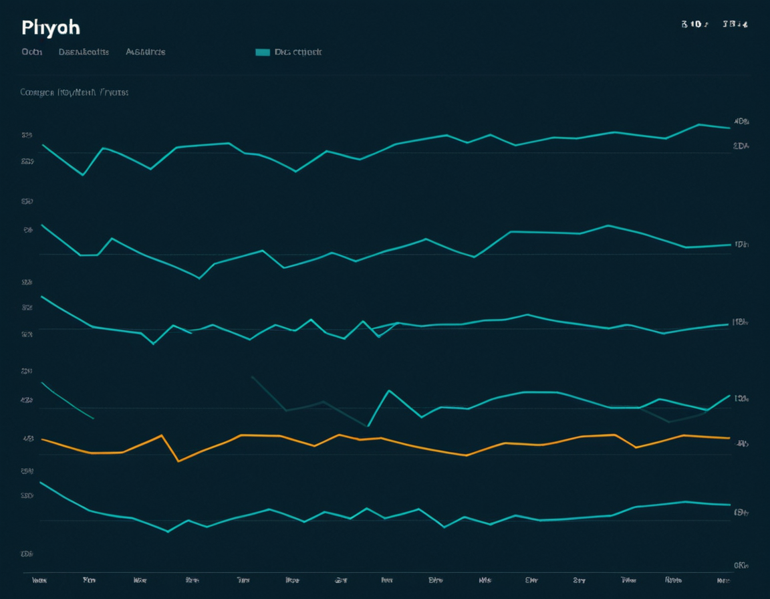The width and height of the screenshot is (770, 599).
Task: Select the chart section title above the graphs
Action: [x=72, y=92]
